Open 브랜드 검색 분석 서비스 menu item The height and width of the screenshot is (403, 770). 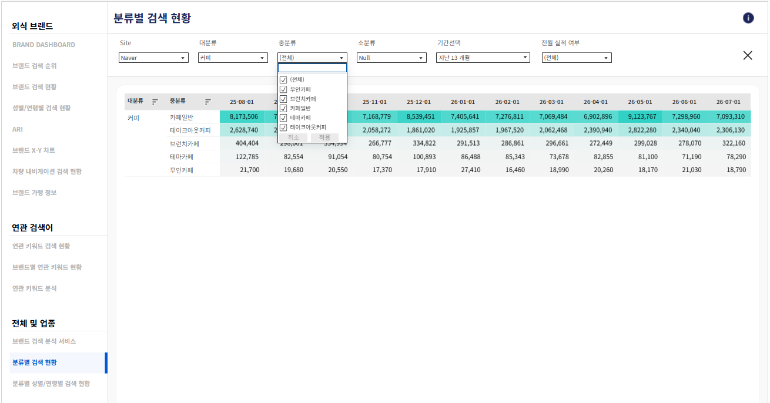(44, 341)
